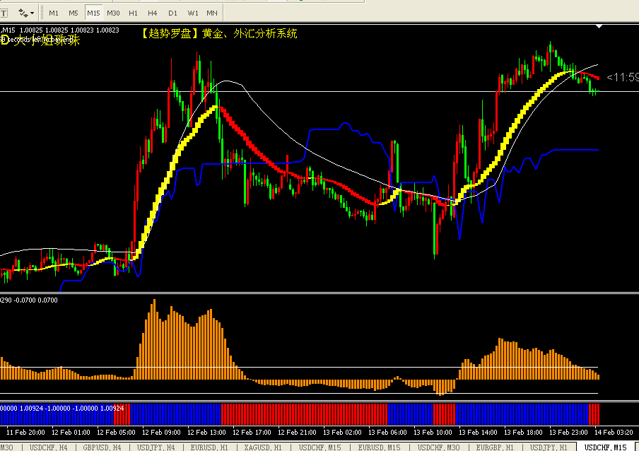Screen dimensions: 639x451
Task: Switch chart to H4 timeframe
Action: pos(153,13)
